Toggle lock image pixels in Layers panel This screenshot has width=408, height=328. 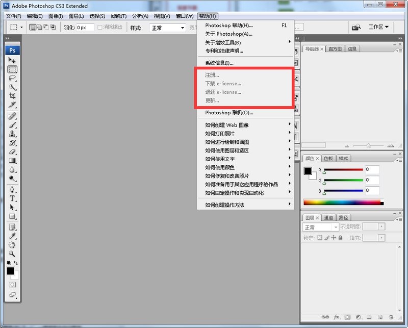327,237
